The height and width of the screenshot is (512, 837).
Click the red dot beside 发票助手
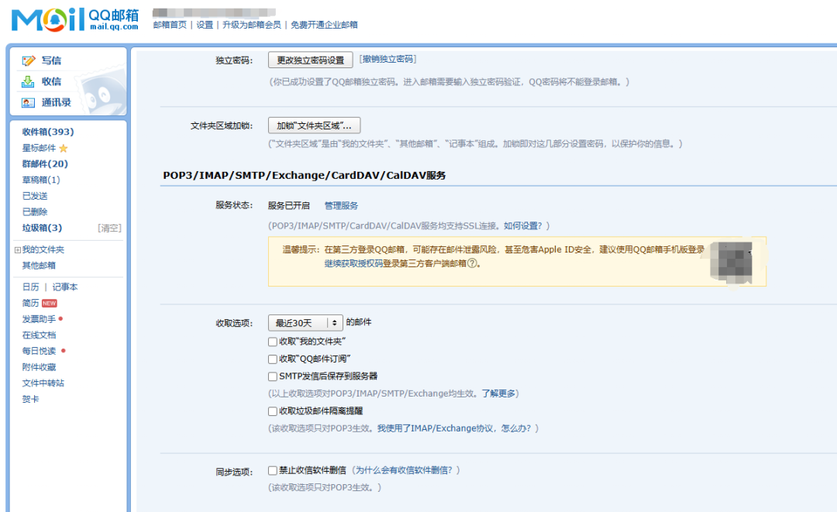61,318
